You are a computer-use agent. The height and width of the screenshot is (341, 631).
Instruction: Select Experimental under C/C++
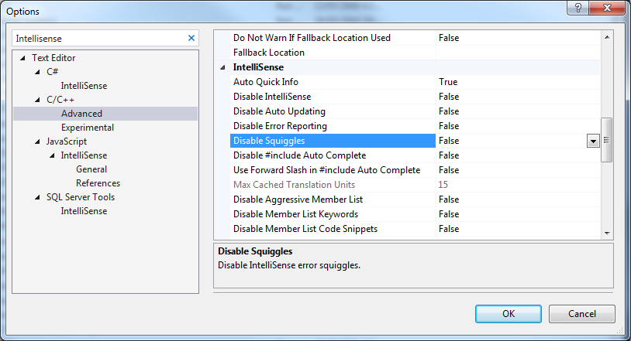[88, 128]
